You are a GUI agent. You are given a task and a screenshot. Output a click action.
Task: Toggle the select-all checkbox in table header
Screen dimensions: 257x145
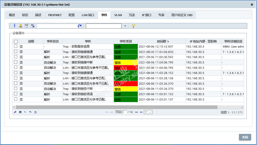tap(16, 41)
